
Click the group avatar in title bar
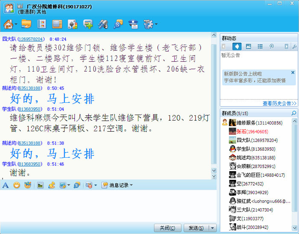click(9, 9)
